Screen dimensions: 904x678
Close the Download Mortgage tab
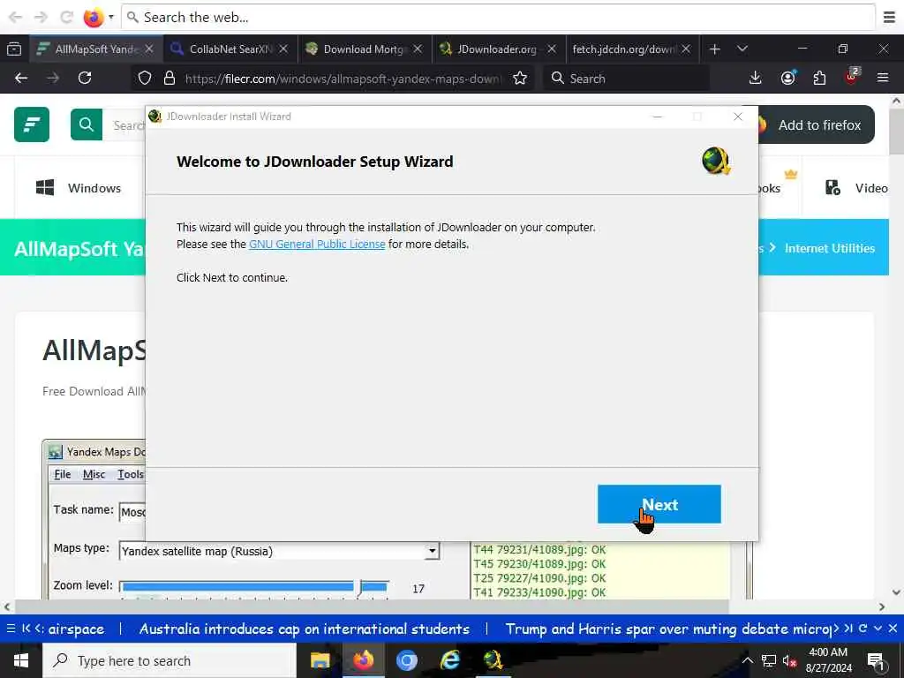click(x=418, y=49)
